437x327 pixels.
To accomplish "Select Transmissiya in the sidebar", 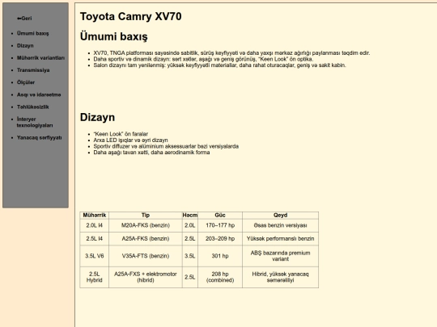I will pyautogui.click(x=33, y=70).
